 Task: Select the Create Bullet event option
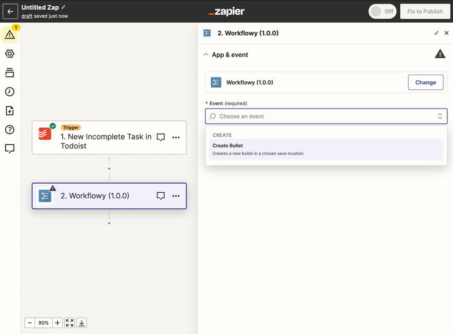326,148
